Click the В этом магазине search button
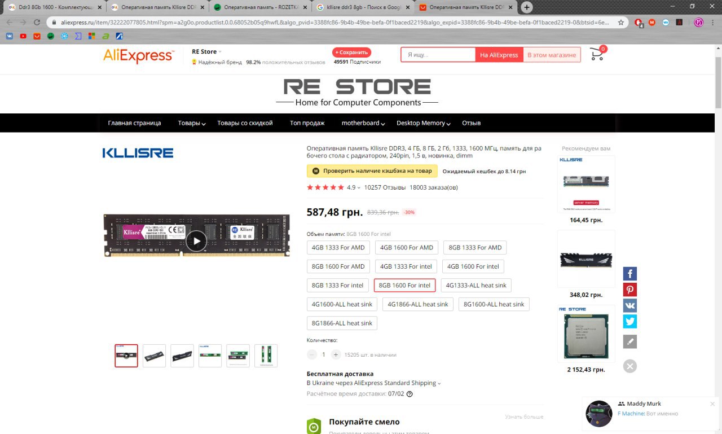722x434 pixels. 552,55
